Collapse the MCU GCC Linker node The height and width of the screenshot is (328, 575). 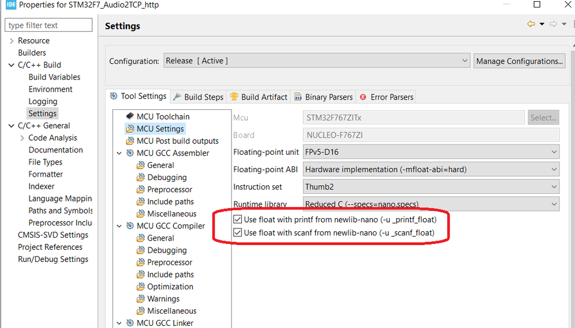pyautogui.click(x=119, y=323)
